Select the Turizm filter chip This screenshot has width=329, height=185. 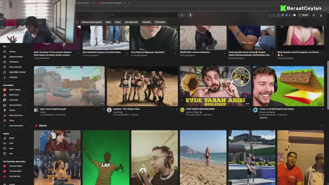[x=118, y=22]
